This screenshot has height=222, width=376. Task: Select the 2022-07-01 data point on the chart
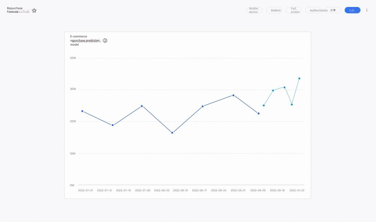[82, 111]
